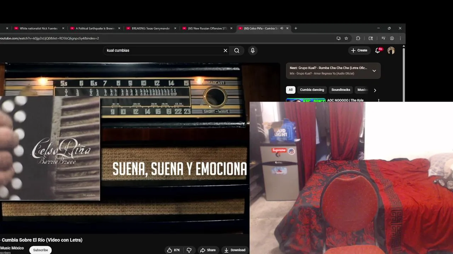Viewport: 453px width, 254px height.
Task: Close the White nationalist Nick Fuentes tab
Action: coord(63,28)
